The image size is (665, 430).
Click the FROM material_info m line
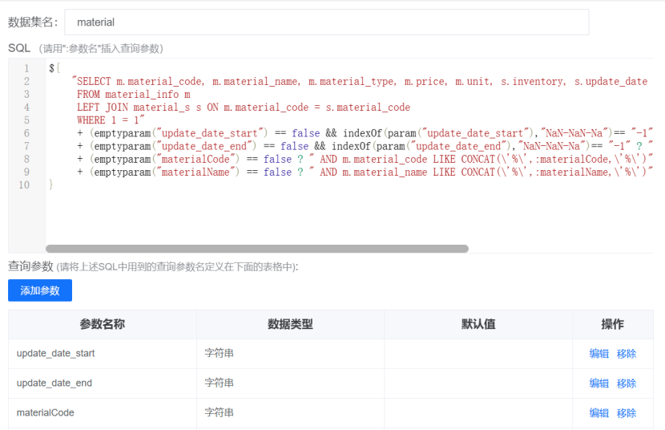133,94
